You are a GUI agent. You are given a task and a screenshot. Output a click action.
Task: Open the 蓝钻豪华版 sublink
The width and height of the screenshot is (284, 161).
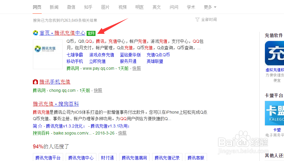coord(130,55)
